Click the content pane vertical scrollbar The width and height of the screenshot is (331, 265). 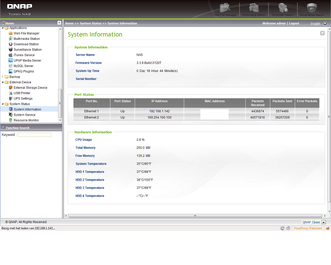[329, 116]
